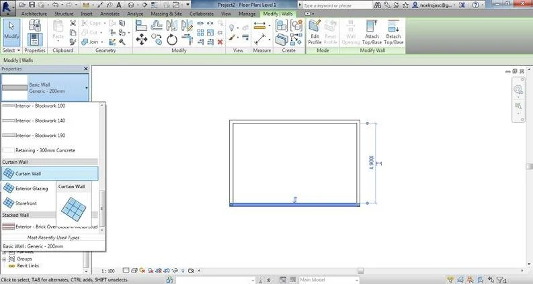Click the Type Properties icon
The image size is (533, 284).
click(x=35, y=26)
